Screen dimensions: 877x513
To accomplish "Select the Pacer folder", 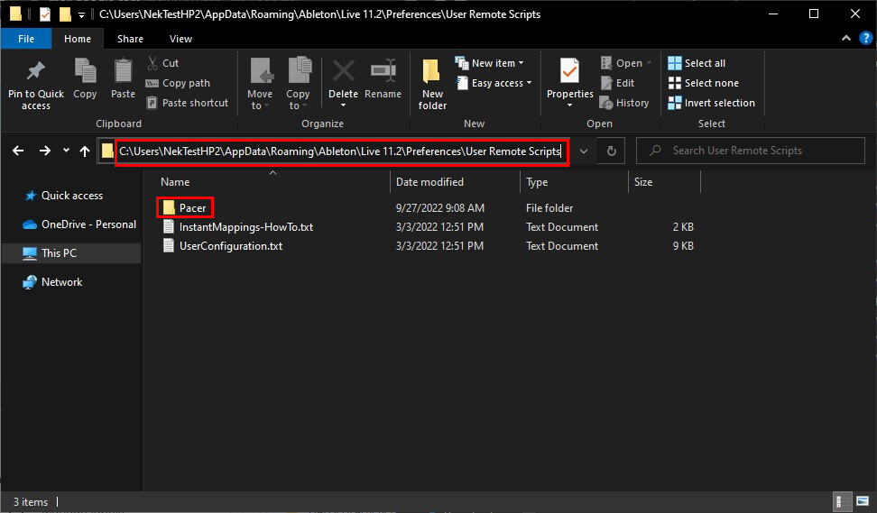I will 185,208.
